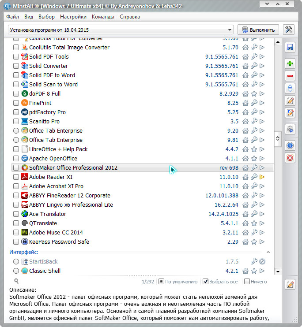302x327 pixels.
Task: Click the star icon for LibreOffice + Help Pack
Action: 254,149
